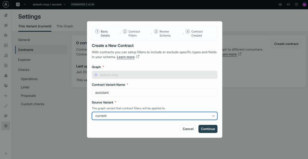Viewport: 308px width, 159px height.
Task: Open the Explorer play sidebar icon
Action: pyautogui.click(x=6, y=45)
